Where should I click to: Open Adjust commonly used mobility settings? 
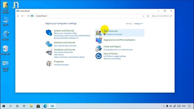click(69, 57)
